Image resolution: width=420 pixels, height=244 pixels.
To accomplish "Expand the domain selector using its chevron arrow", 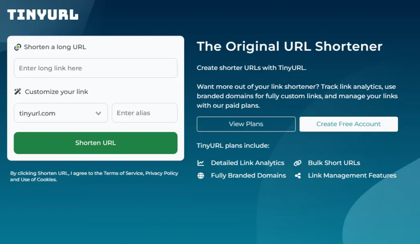I will (98, 113).
